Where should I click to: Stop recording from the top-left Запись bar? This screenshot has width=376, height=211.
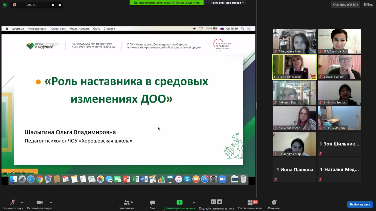(60, 5)
